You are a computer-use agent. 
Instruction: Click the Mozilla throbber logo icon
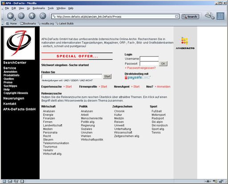[x=220, y=16]
